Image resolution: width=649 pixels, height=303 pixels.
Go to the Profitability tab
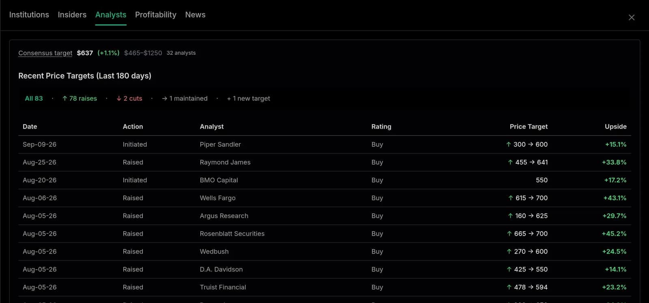coord(156,15)
